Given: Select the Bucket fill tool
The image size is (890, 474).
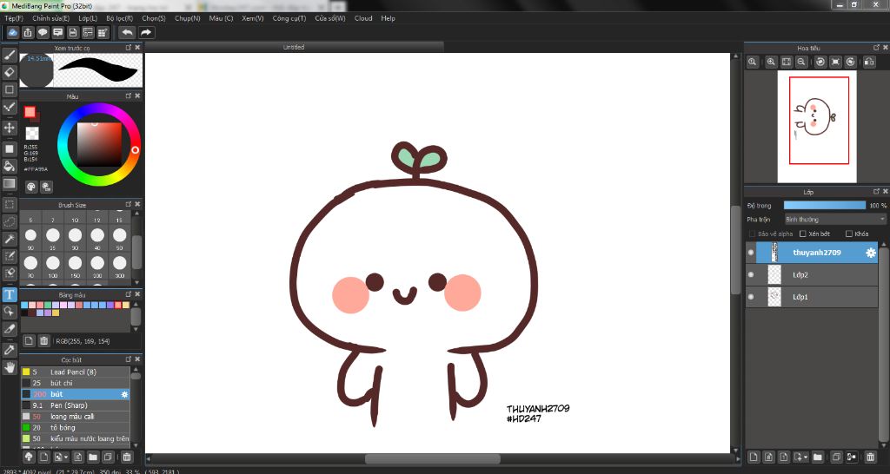Looking at the screenshot, I should click(x=9, y=166).
